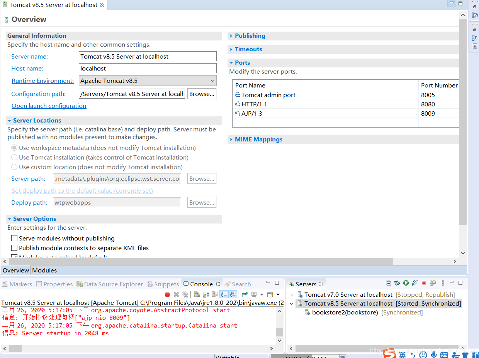Click the Eclipse help icon in right trim
This screenshot has width=479, height=358.
point(475,15)
